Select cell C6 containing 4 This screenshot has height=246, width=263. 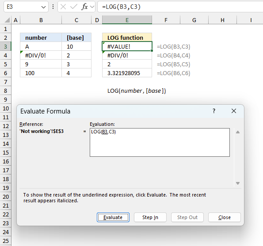coord(76,73)
